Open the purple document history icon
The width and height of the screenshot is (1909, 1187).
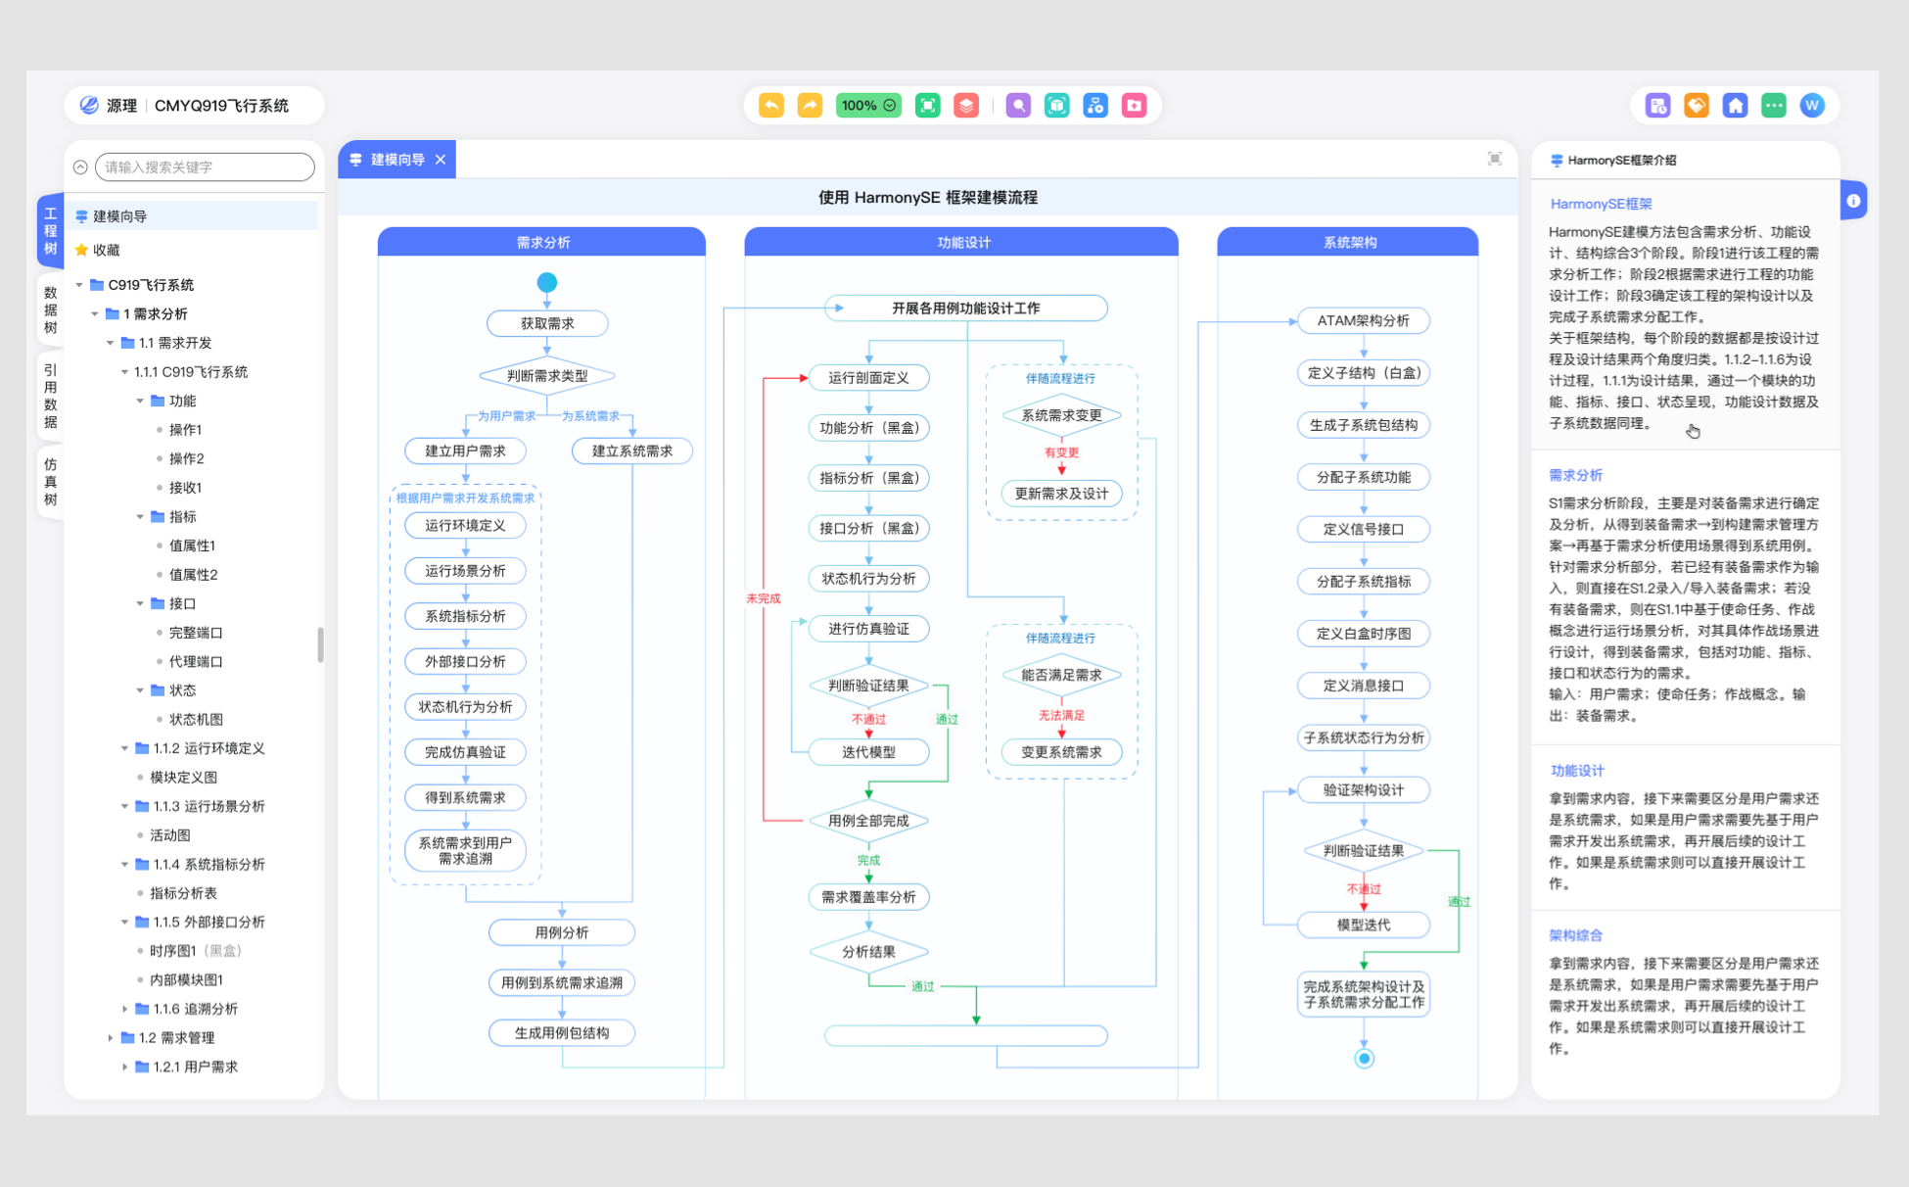tap(1657, 106)
